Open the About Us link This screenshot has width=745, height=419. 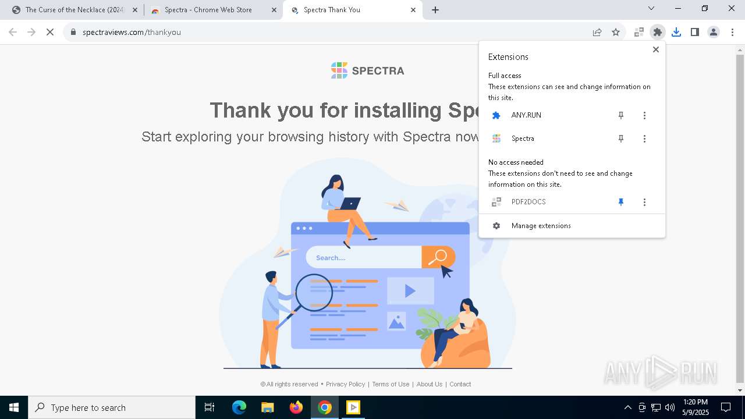[430, 384]
